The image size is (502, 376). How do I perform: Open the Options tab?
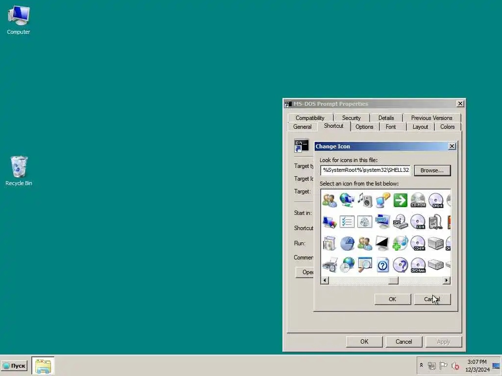(364, 127)
